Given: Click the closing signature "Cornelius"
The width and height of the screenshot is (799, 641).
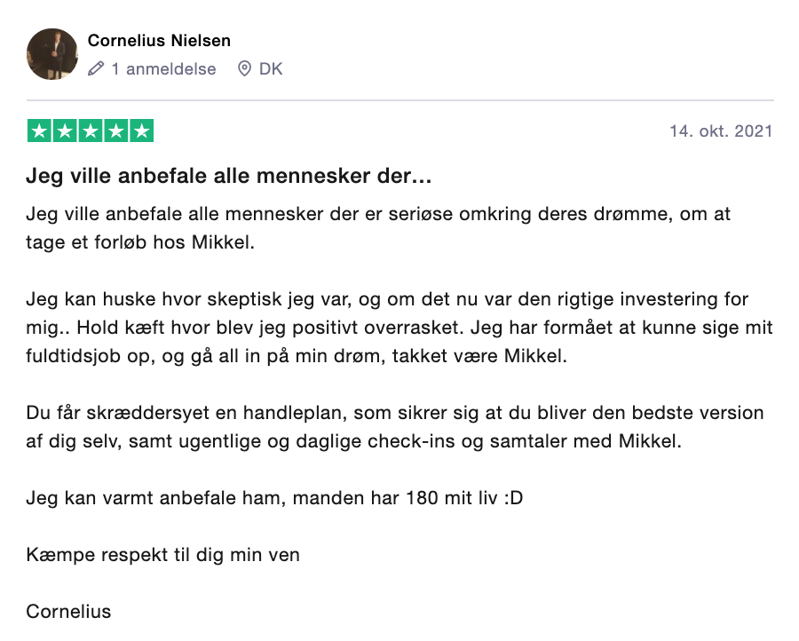Looking at the screenshot, I should click(x=69, y=611).
